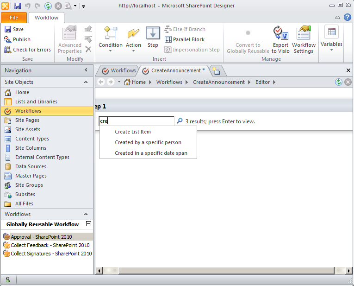Open Site Columns
The height and width of the screenshot is (286, 354).
(47, 148)
